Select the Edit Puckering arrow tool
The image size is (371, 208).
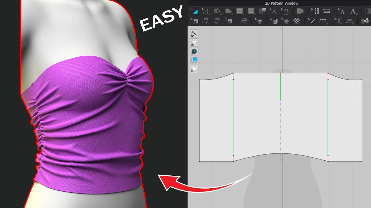(x=338, y=21)
